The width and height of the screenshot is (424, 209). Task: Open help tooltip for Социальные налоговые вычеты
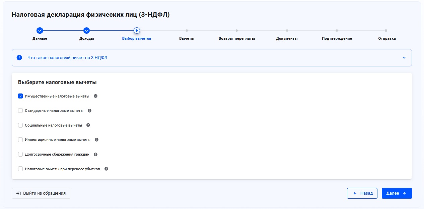(x=88, y=125)
